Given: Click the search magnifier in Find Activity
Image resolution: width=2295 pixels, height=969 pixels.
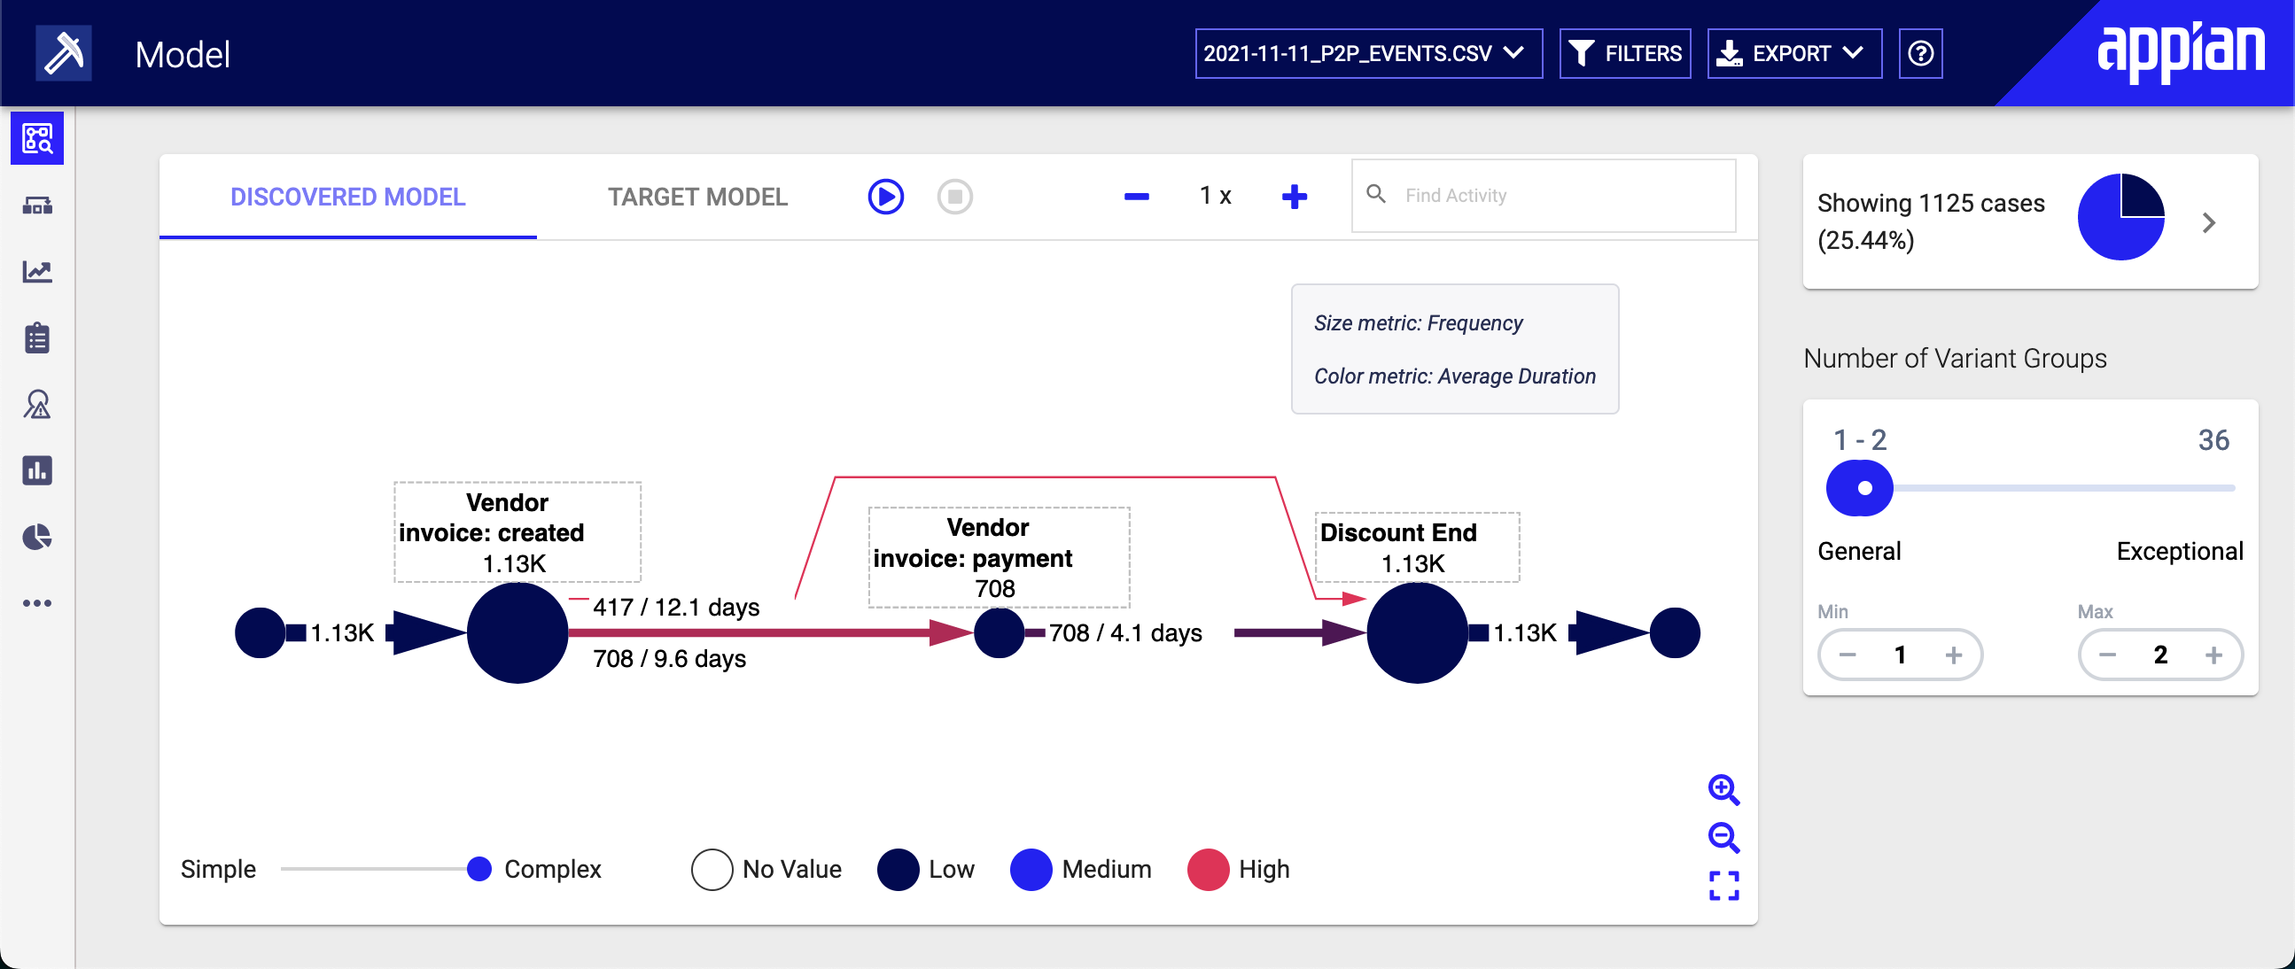Looking at the screenshot, I should [1375, 194].
